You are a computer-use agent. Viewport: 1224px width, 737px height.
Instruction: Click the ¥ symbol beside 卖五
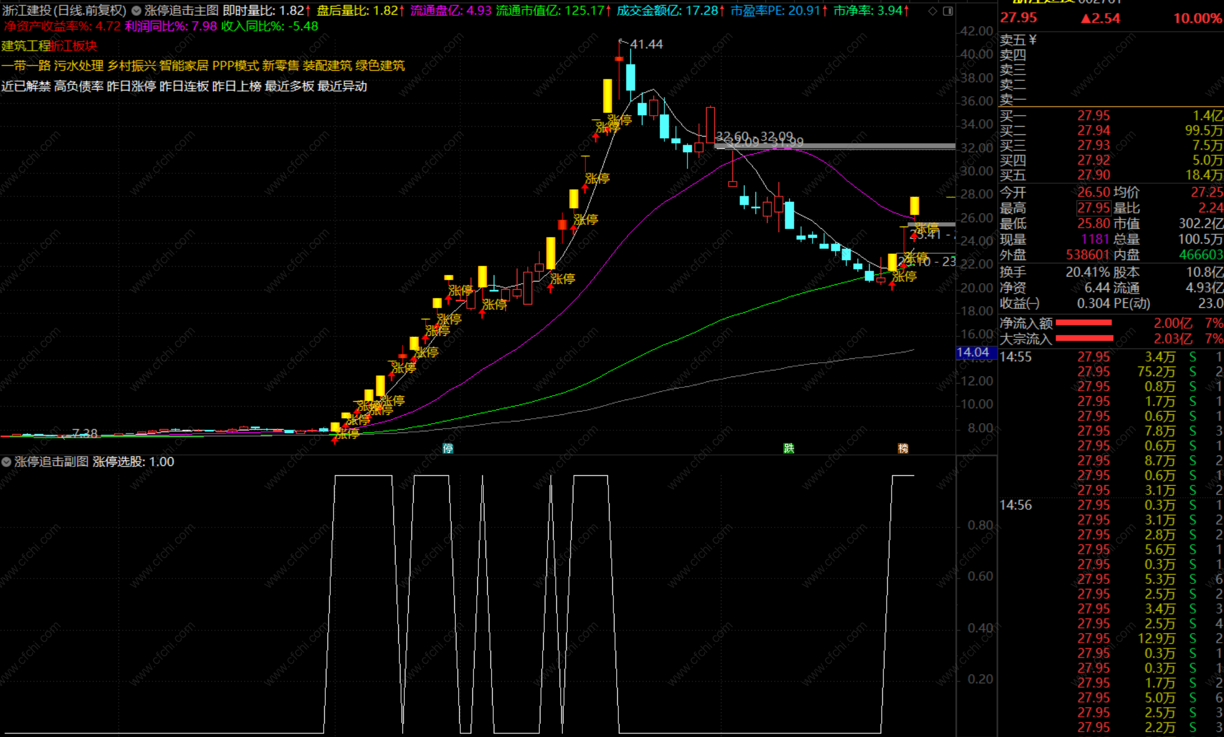(1033, 40)
